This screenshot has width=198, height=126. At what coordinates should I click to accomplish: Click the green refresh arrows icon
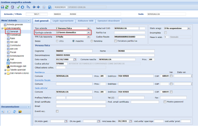7,7
